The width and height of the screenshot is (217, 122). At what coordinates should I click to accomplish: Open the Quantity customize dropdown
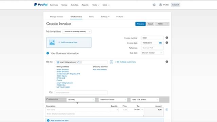[x=81, y=100]
